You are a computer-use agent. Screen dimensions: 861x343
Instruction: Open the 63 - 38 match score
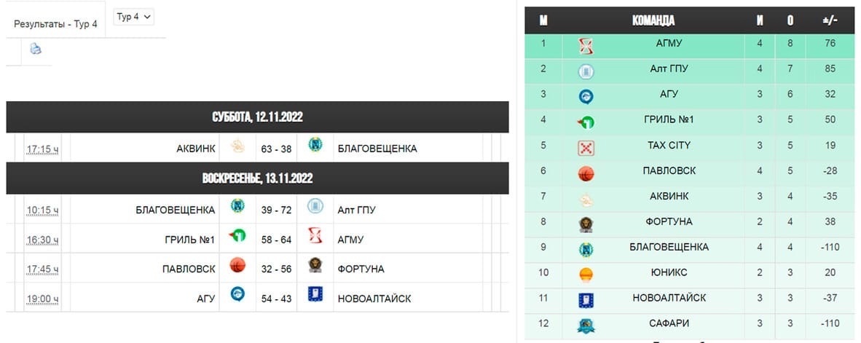coord(276,149)
